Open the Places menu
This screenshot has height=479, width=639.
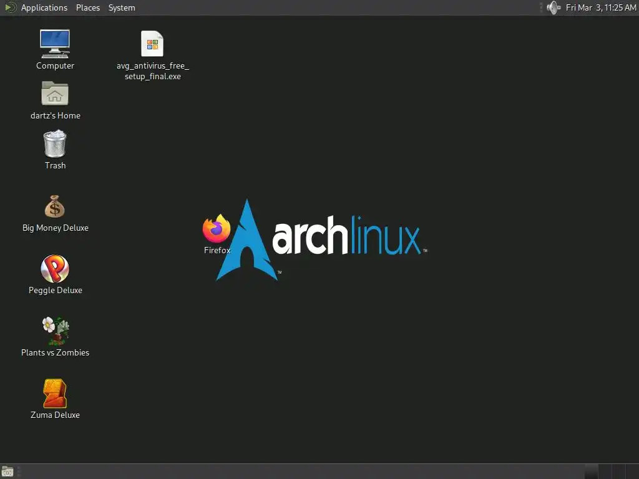coord(87,7)
